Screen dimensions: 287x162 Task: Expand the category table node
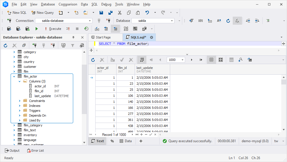[x=14, y=52]
